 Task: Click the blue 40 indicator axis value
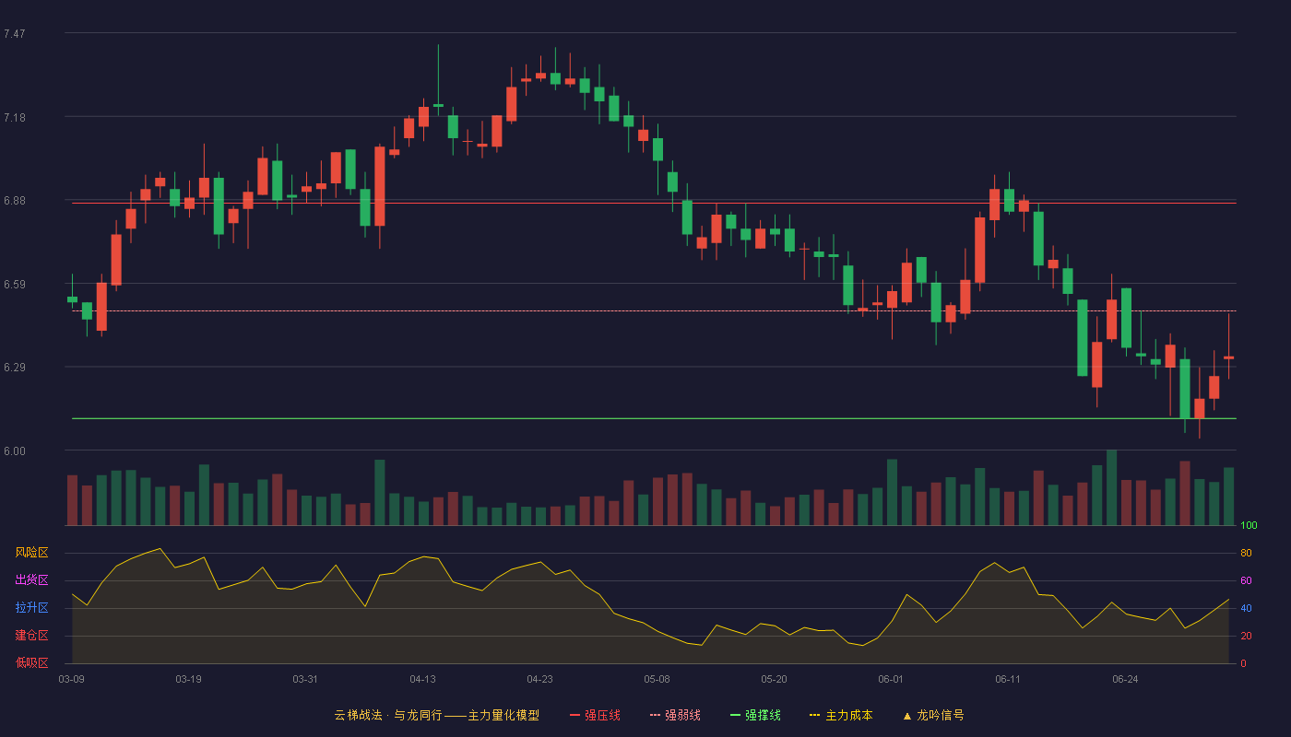[1246, 609]
